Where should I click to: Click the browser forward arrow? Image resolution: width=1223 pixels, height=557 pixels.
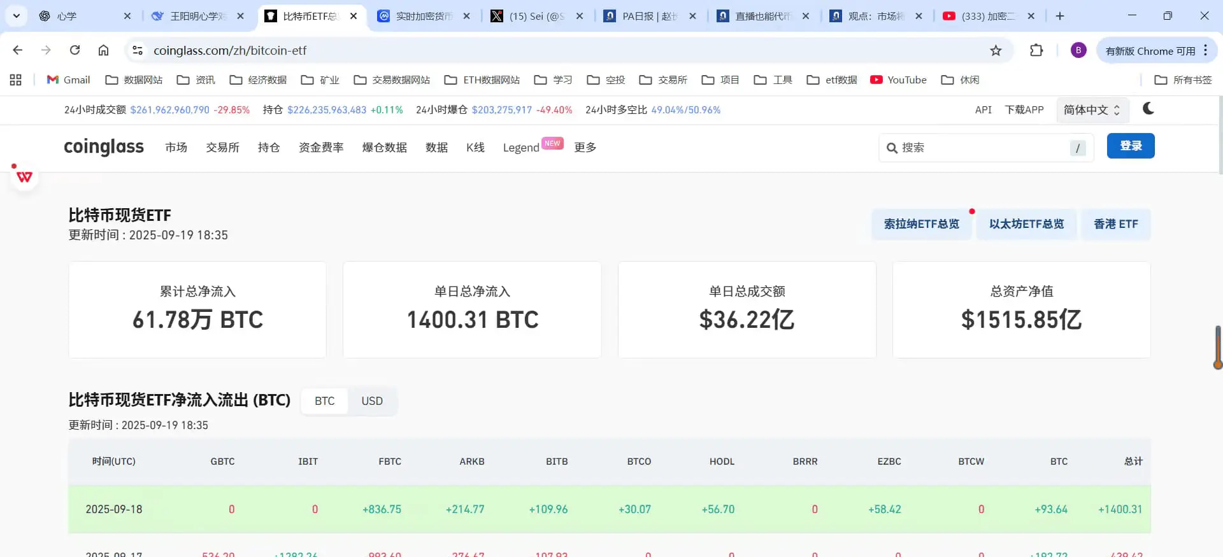(46, 50)
